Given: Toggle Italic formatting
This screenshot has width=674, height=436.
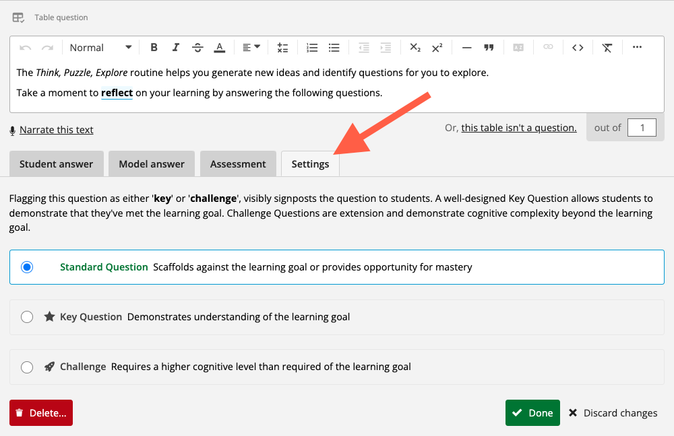Looking at the screenshot, I should click(x=175, y=47).
